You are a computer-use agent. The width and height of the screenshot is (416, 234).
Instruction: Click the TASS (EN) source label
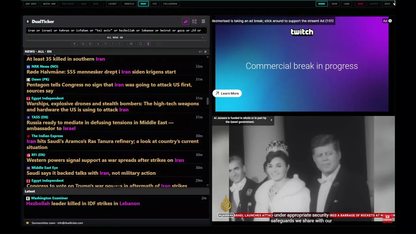pyautogui.click(x=40, y=117)
